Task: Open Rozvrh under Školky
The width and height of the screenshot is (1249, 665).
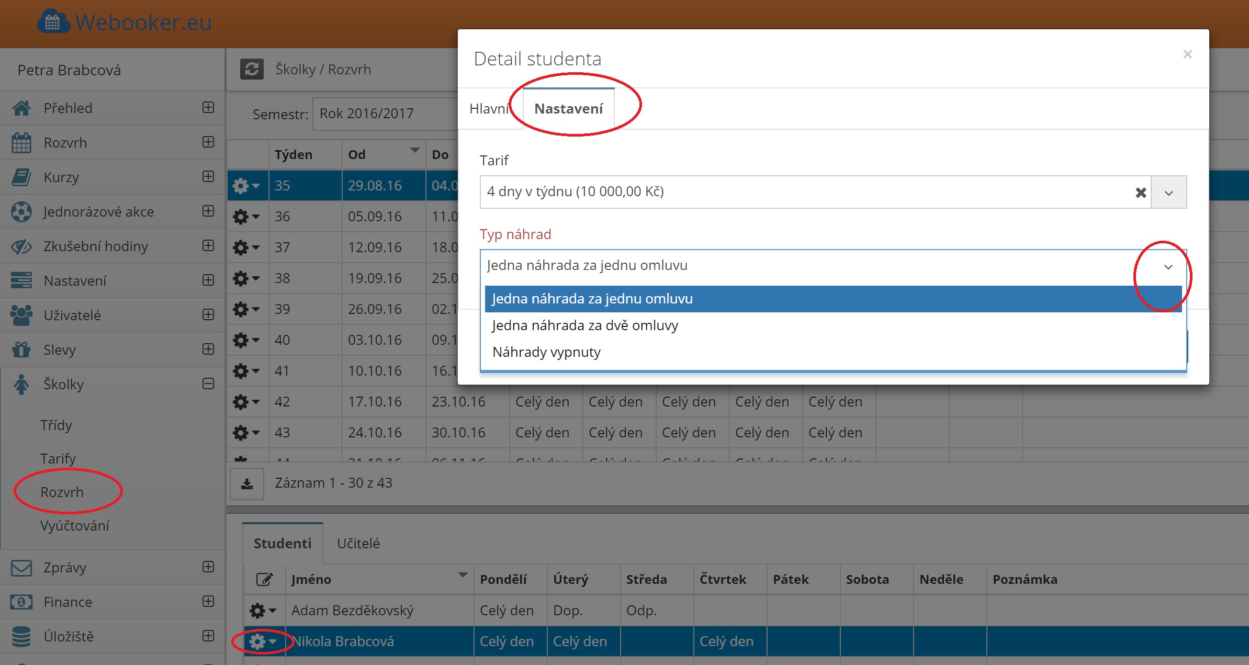Action: tap(62, 492)
